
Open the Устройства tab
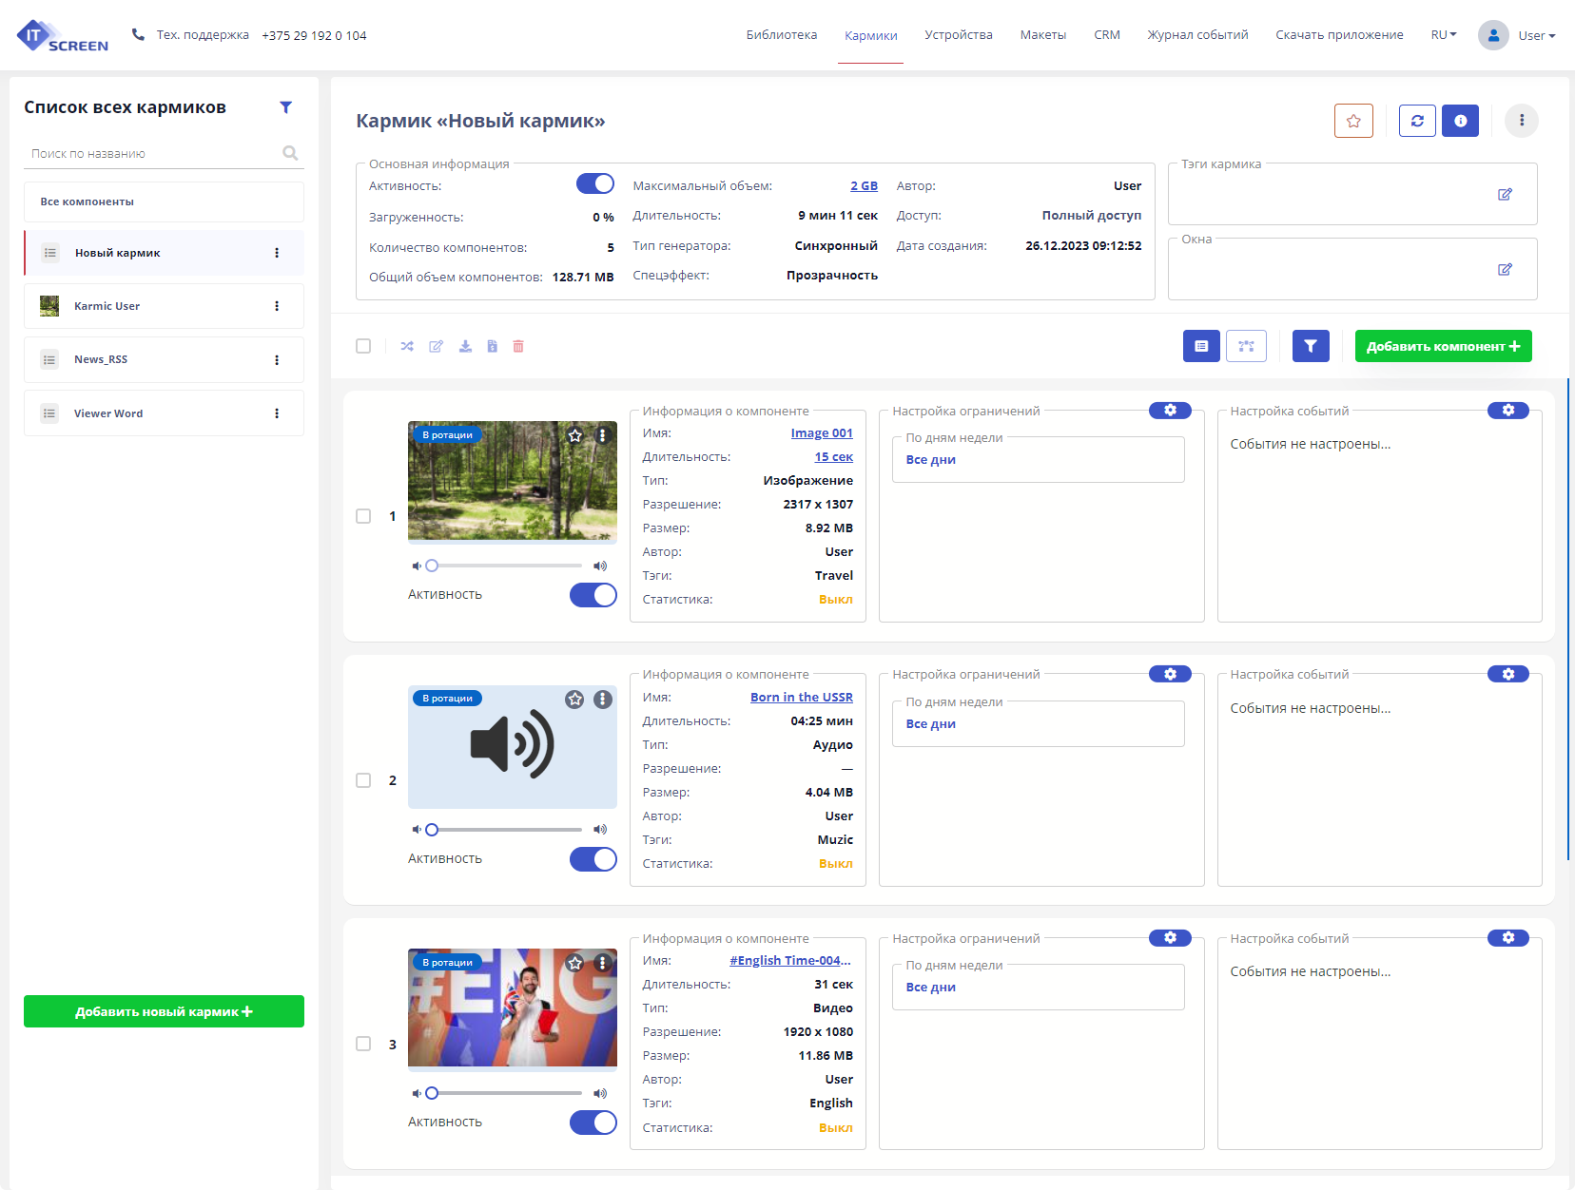[958, 35]
